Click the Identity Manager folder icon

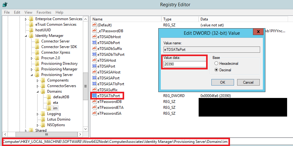[31, 35]
